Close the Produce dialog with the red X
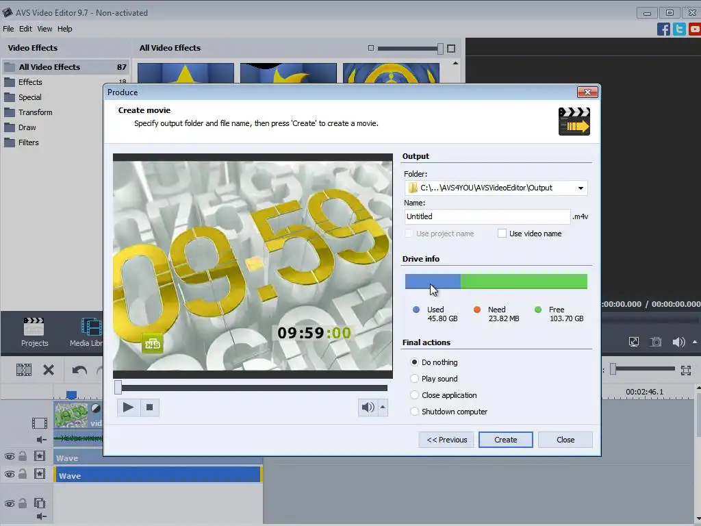 pos(587,92)
